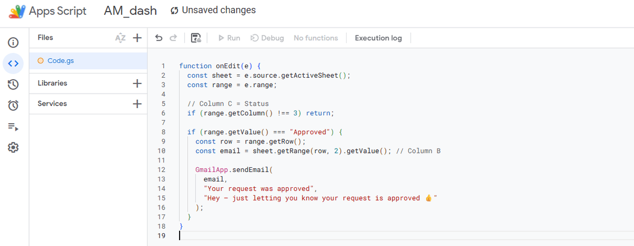Switch to the Editor code view

click(14, 63)
